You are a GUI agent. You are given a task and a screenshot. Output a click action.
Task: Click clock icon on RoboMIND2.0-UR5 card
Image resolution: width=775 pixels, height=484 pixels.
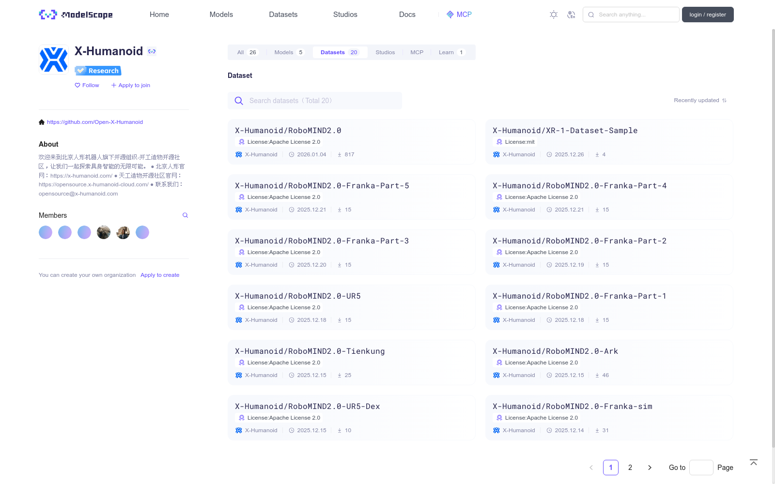click(292, 320)
